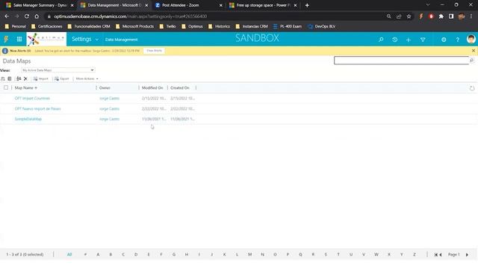Open recent items history icon
478x269 pixels.
tap(394, 40)
